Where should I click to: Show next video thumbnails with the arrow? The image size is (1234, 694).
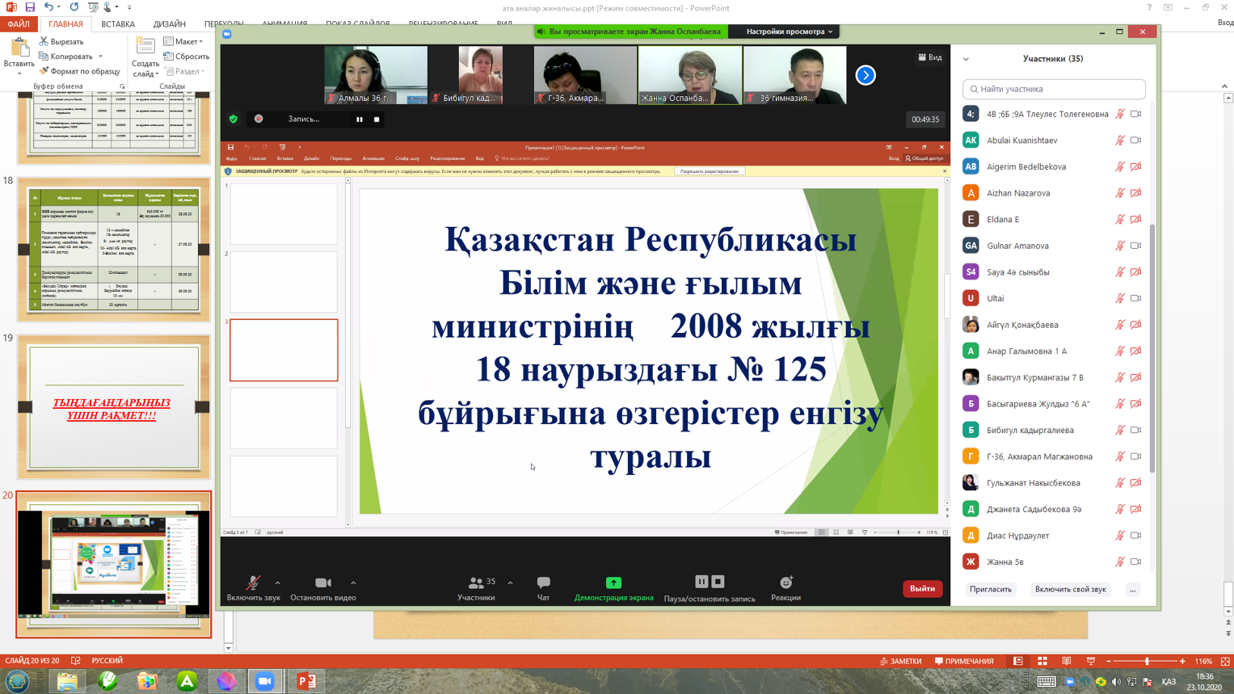pyautogui.click(x=865, y=75)
